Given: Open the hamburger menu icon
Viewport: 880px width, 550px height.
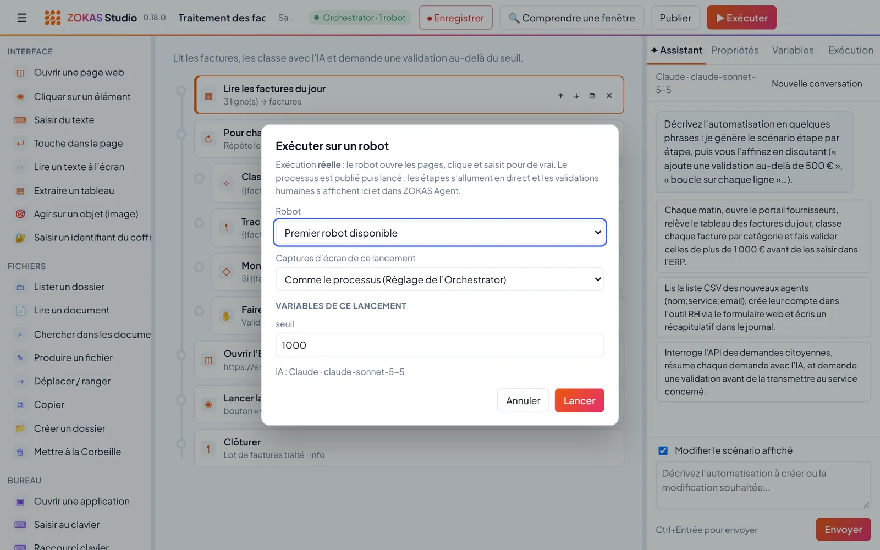Looking at the screenshot, I should 22,18.
